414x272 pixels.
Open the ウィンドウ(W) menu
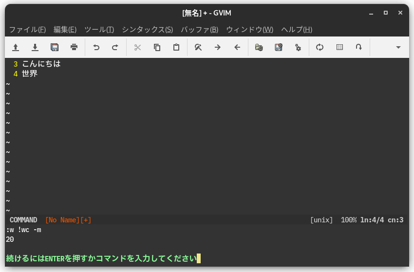tap(249, 30)
